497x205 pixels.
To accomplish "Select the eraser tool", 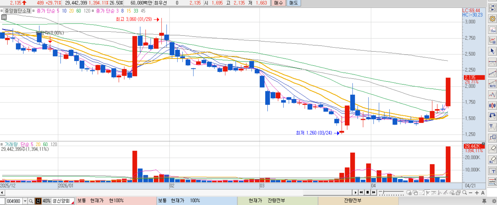I will coord(492,149).
